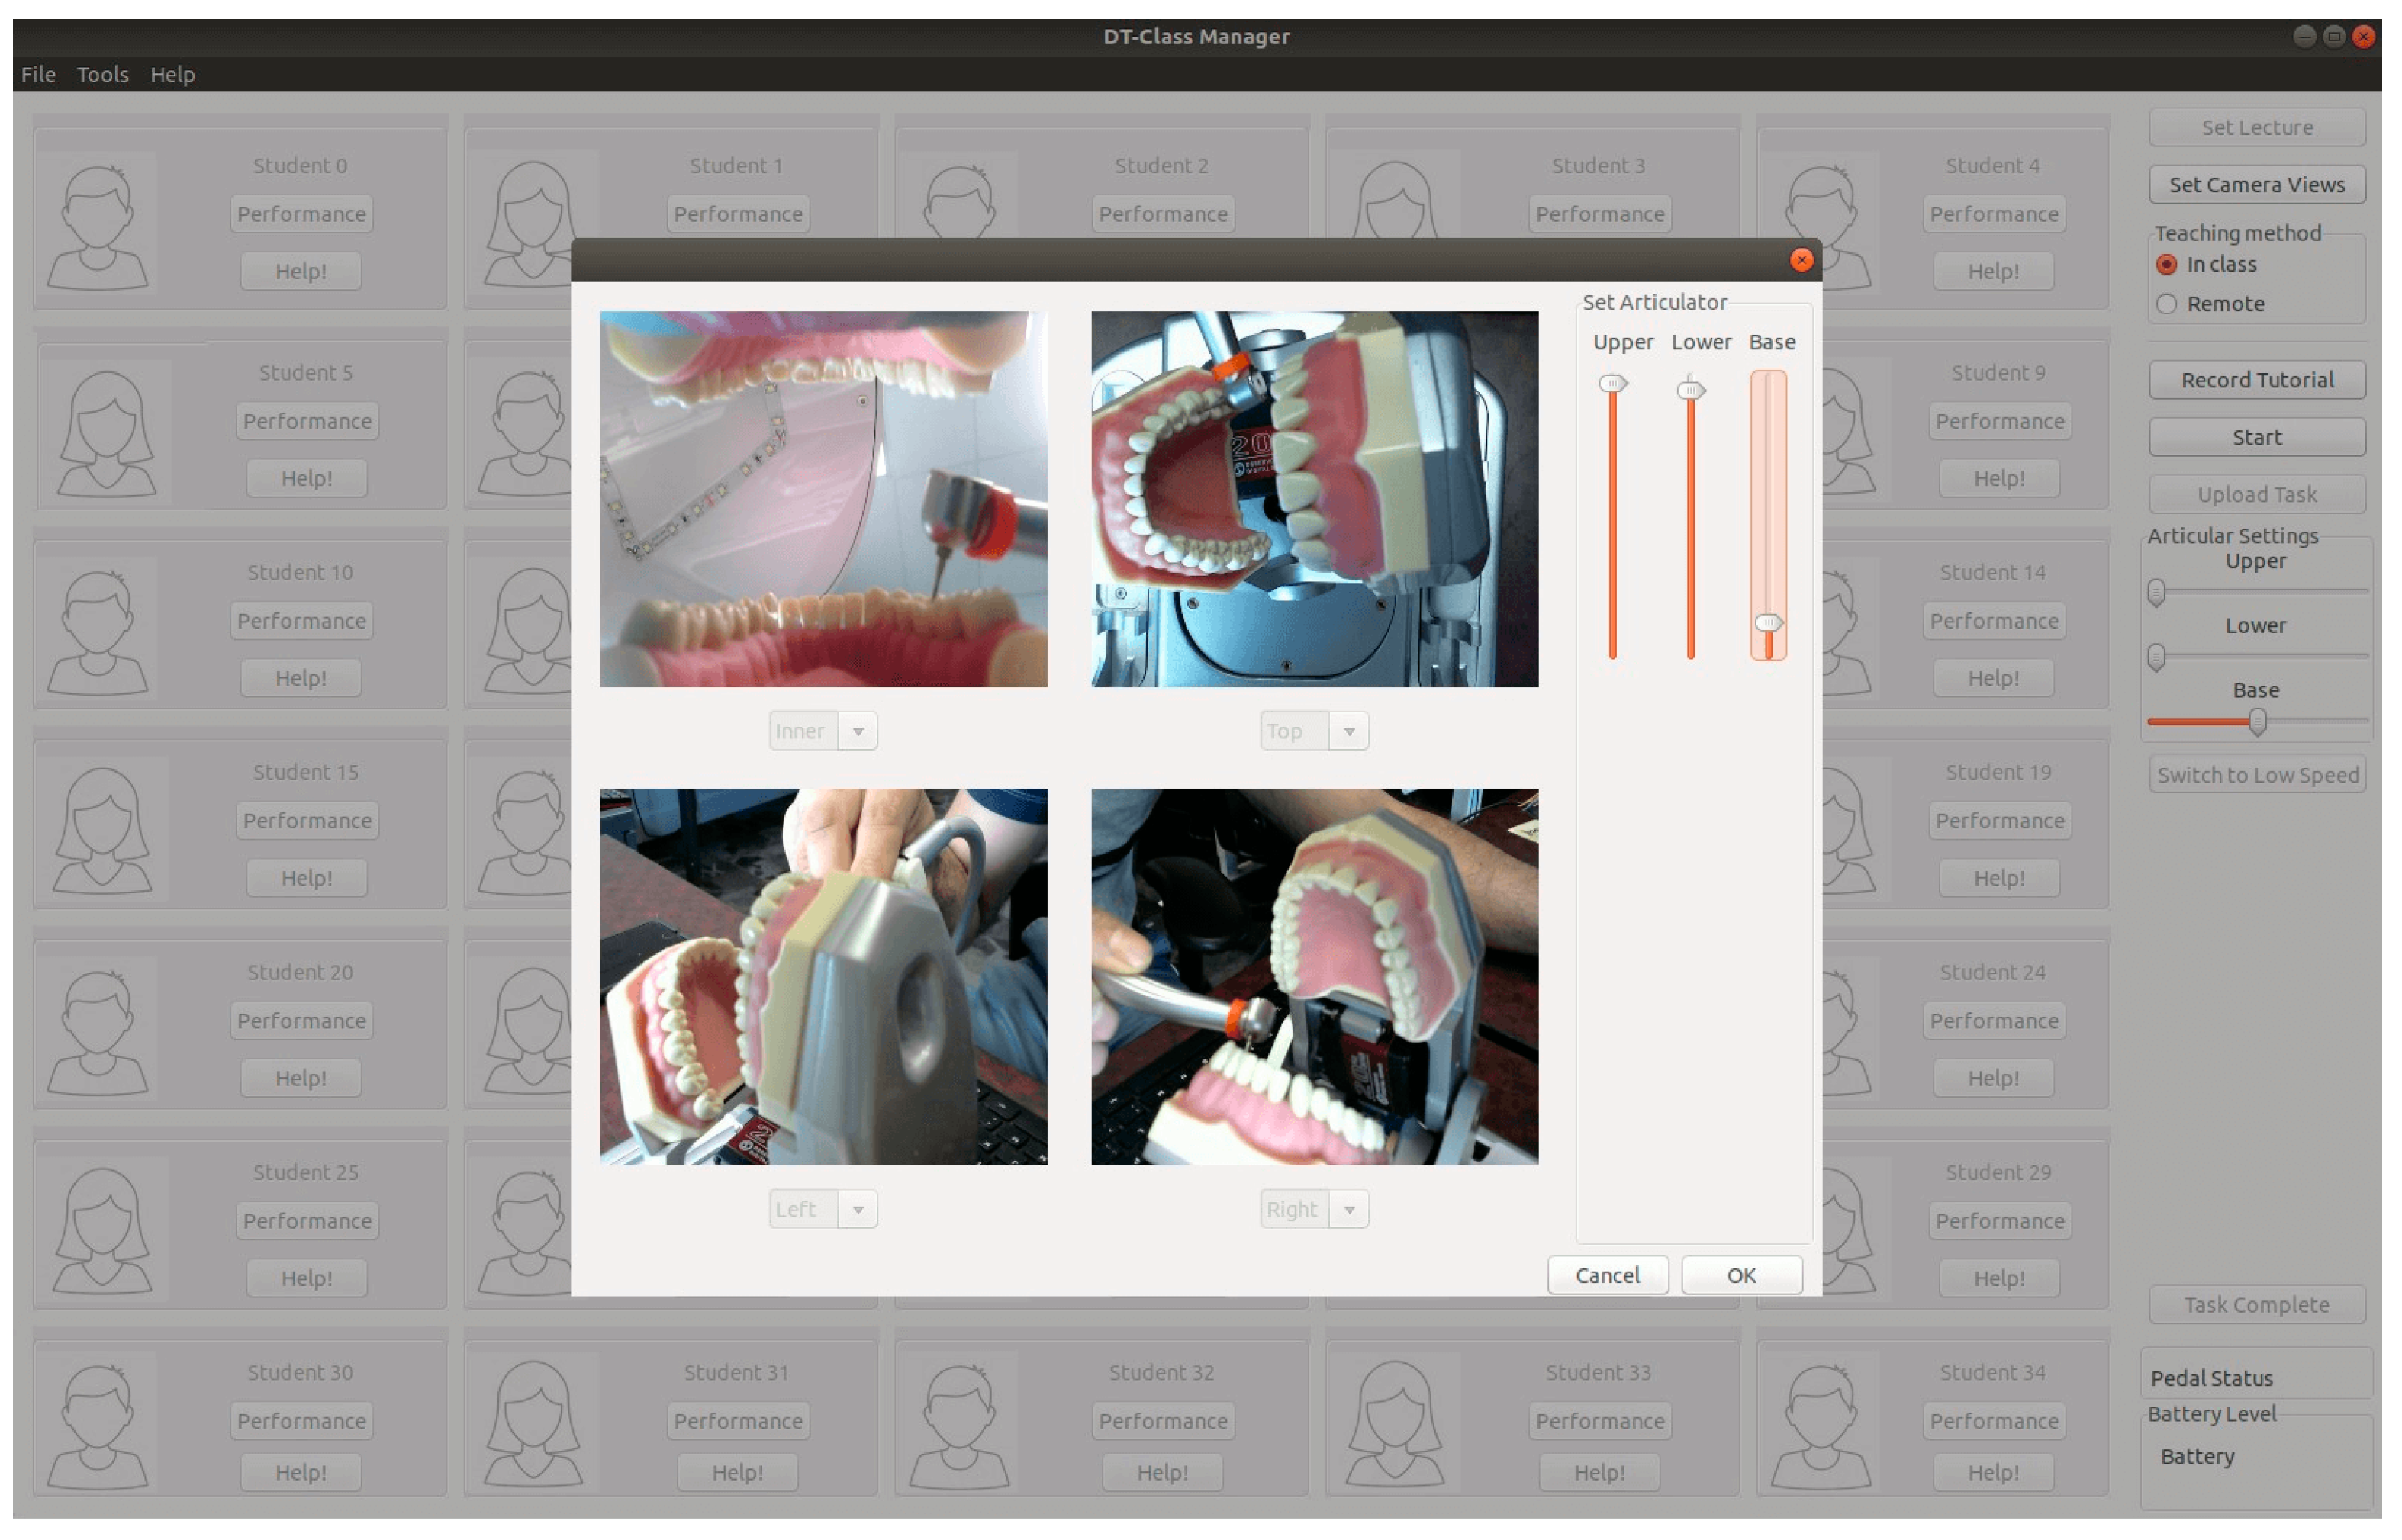Open the File menu

tap(38, 75)
